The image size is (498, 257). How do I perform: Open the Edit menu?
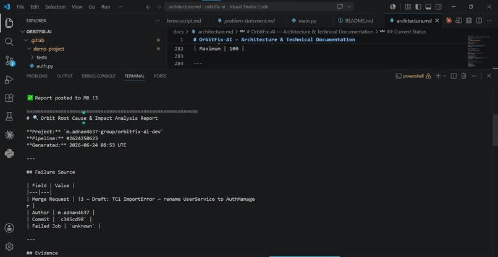(35, 7)
